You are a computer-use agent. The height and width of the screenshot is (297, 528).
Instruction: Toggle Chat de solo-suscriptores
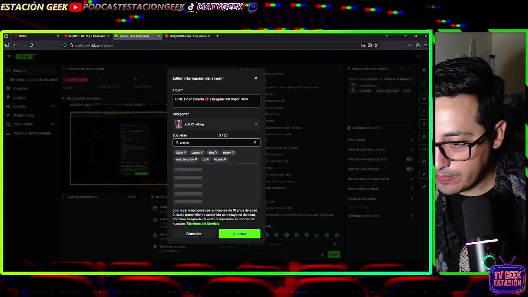(409, 159)
